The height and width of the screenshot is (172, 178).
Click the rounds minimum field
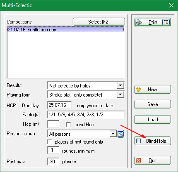tap(53, 150)
